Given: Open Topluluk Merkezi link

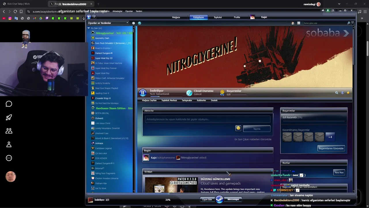Looking at the screenshot, I should (169, 101).
